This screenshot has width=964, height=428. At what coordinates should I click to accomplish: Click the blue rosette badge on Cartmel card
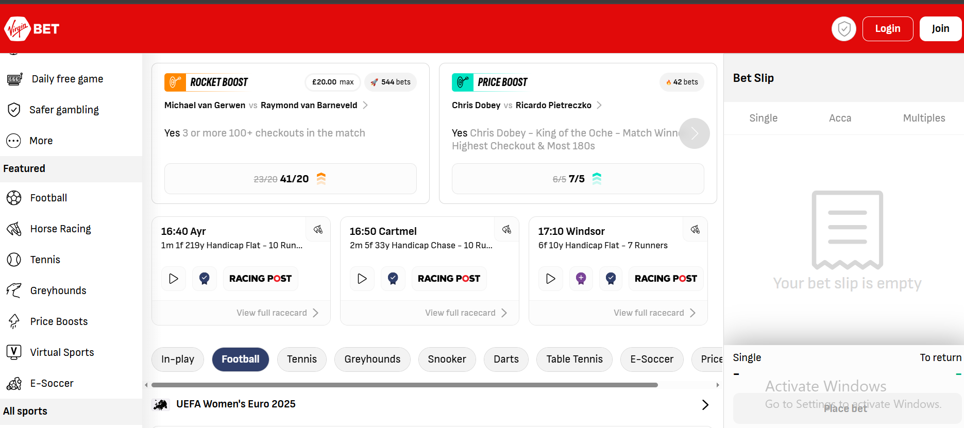click(393, 279)
